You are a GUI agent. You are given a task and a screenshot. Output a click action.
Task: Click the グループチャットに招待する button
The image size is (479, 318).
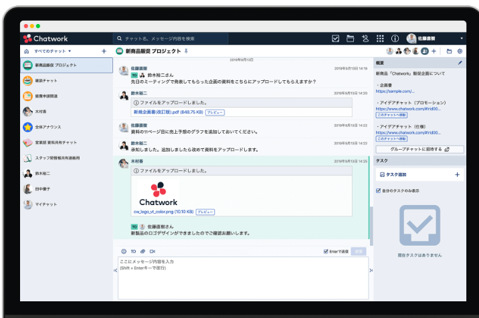pyautogui.click(x=419, y=149)
